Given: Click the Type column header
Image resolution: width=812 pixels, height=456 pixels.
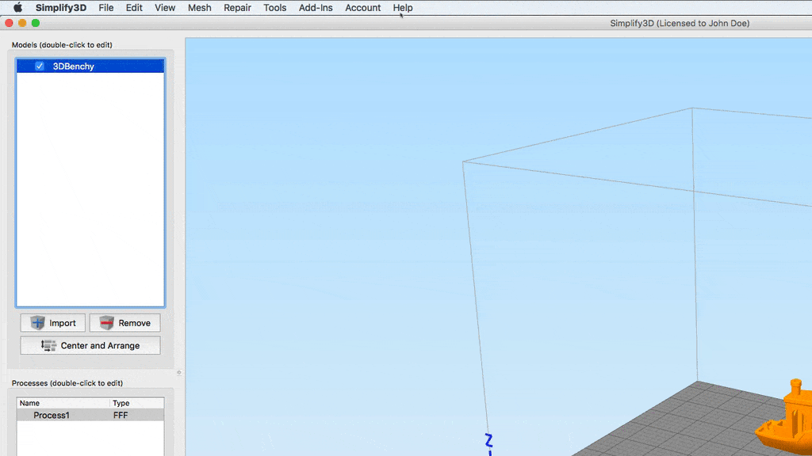Looking at the screenshot, I should click(136, 403).
